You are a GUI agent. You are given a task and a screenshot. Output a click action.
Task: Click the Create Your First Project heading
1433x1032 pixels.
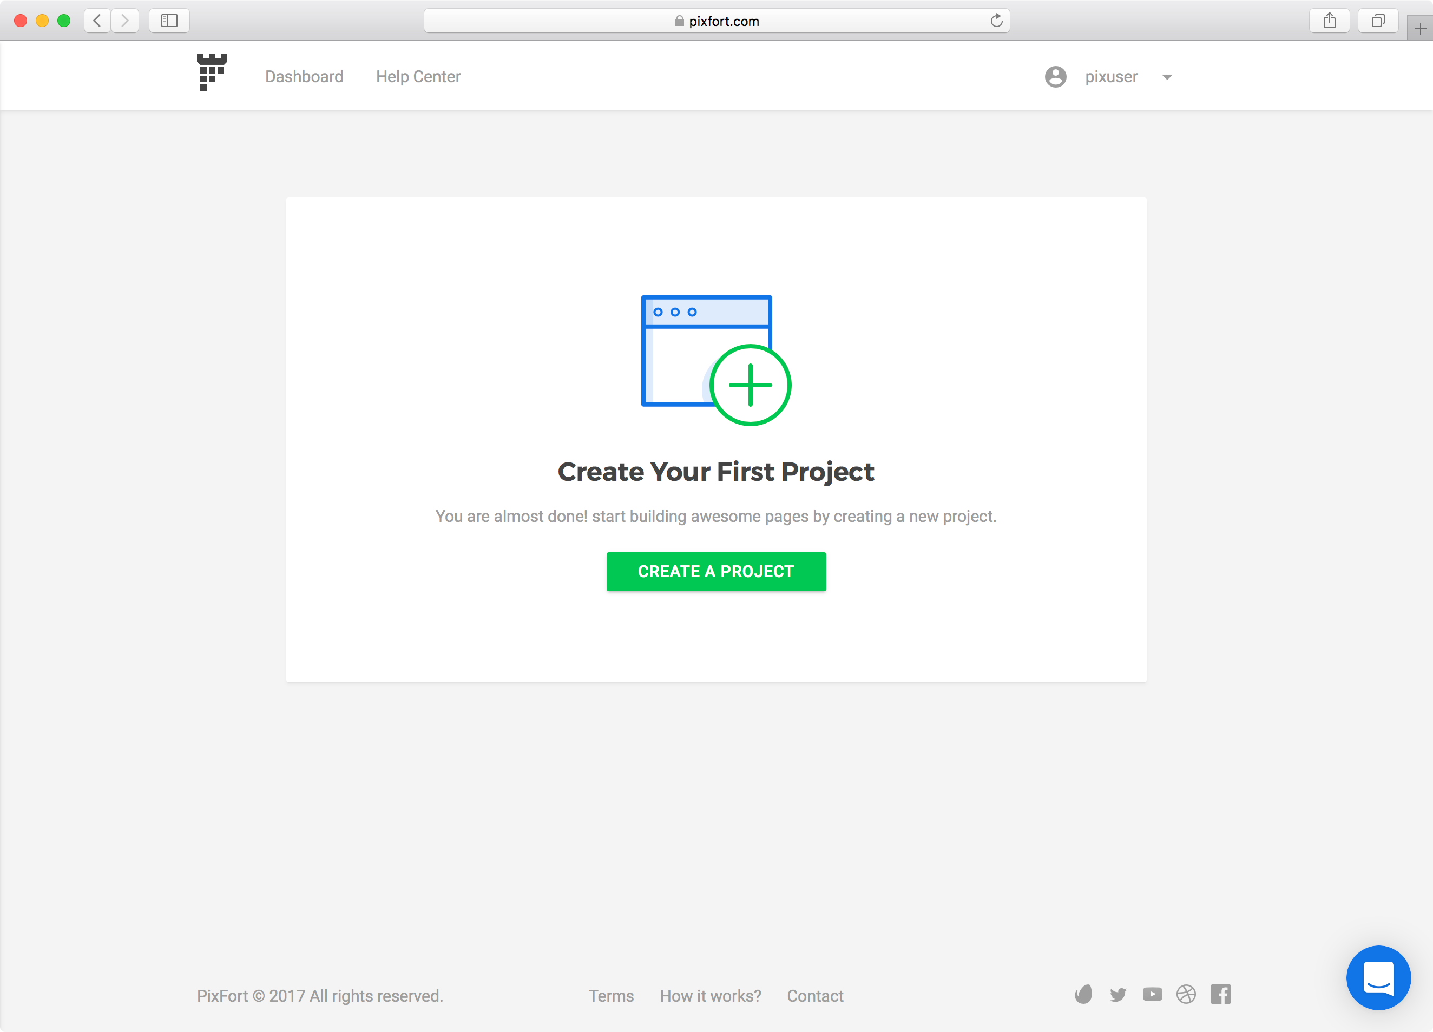click(716, 472)
